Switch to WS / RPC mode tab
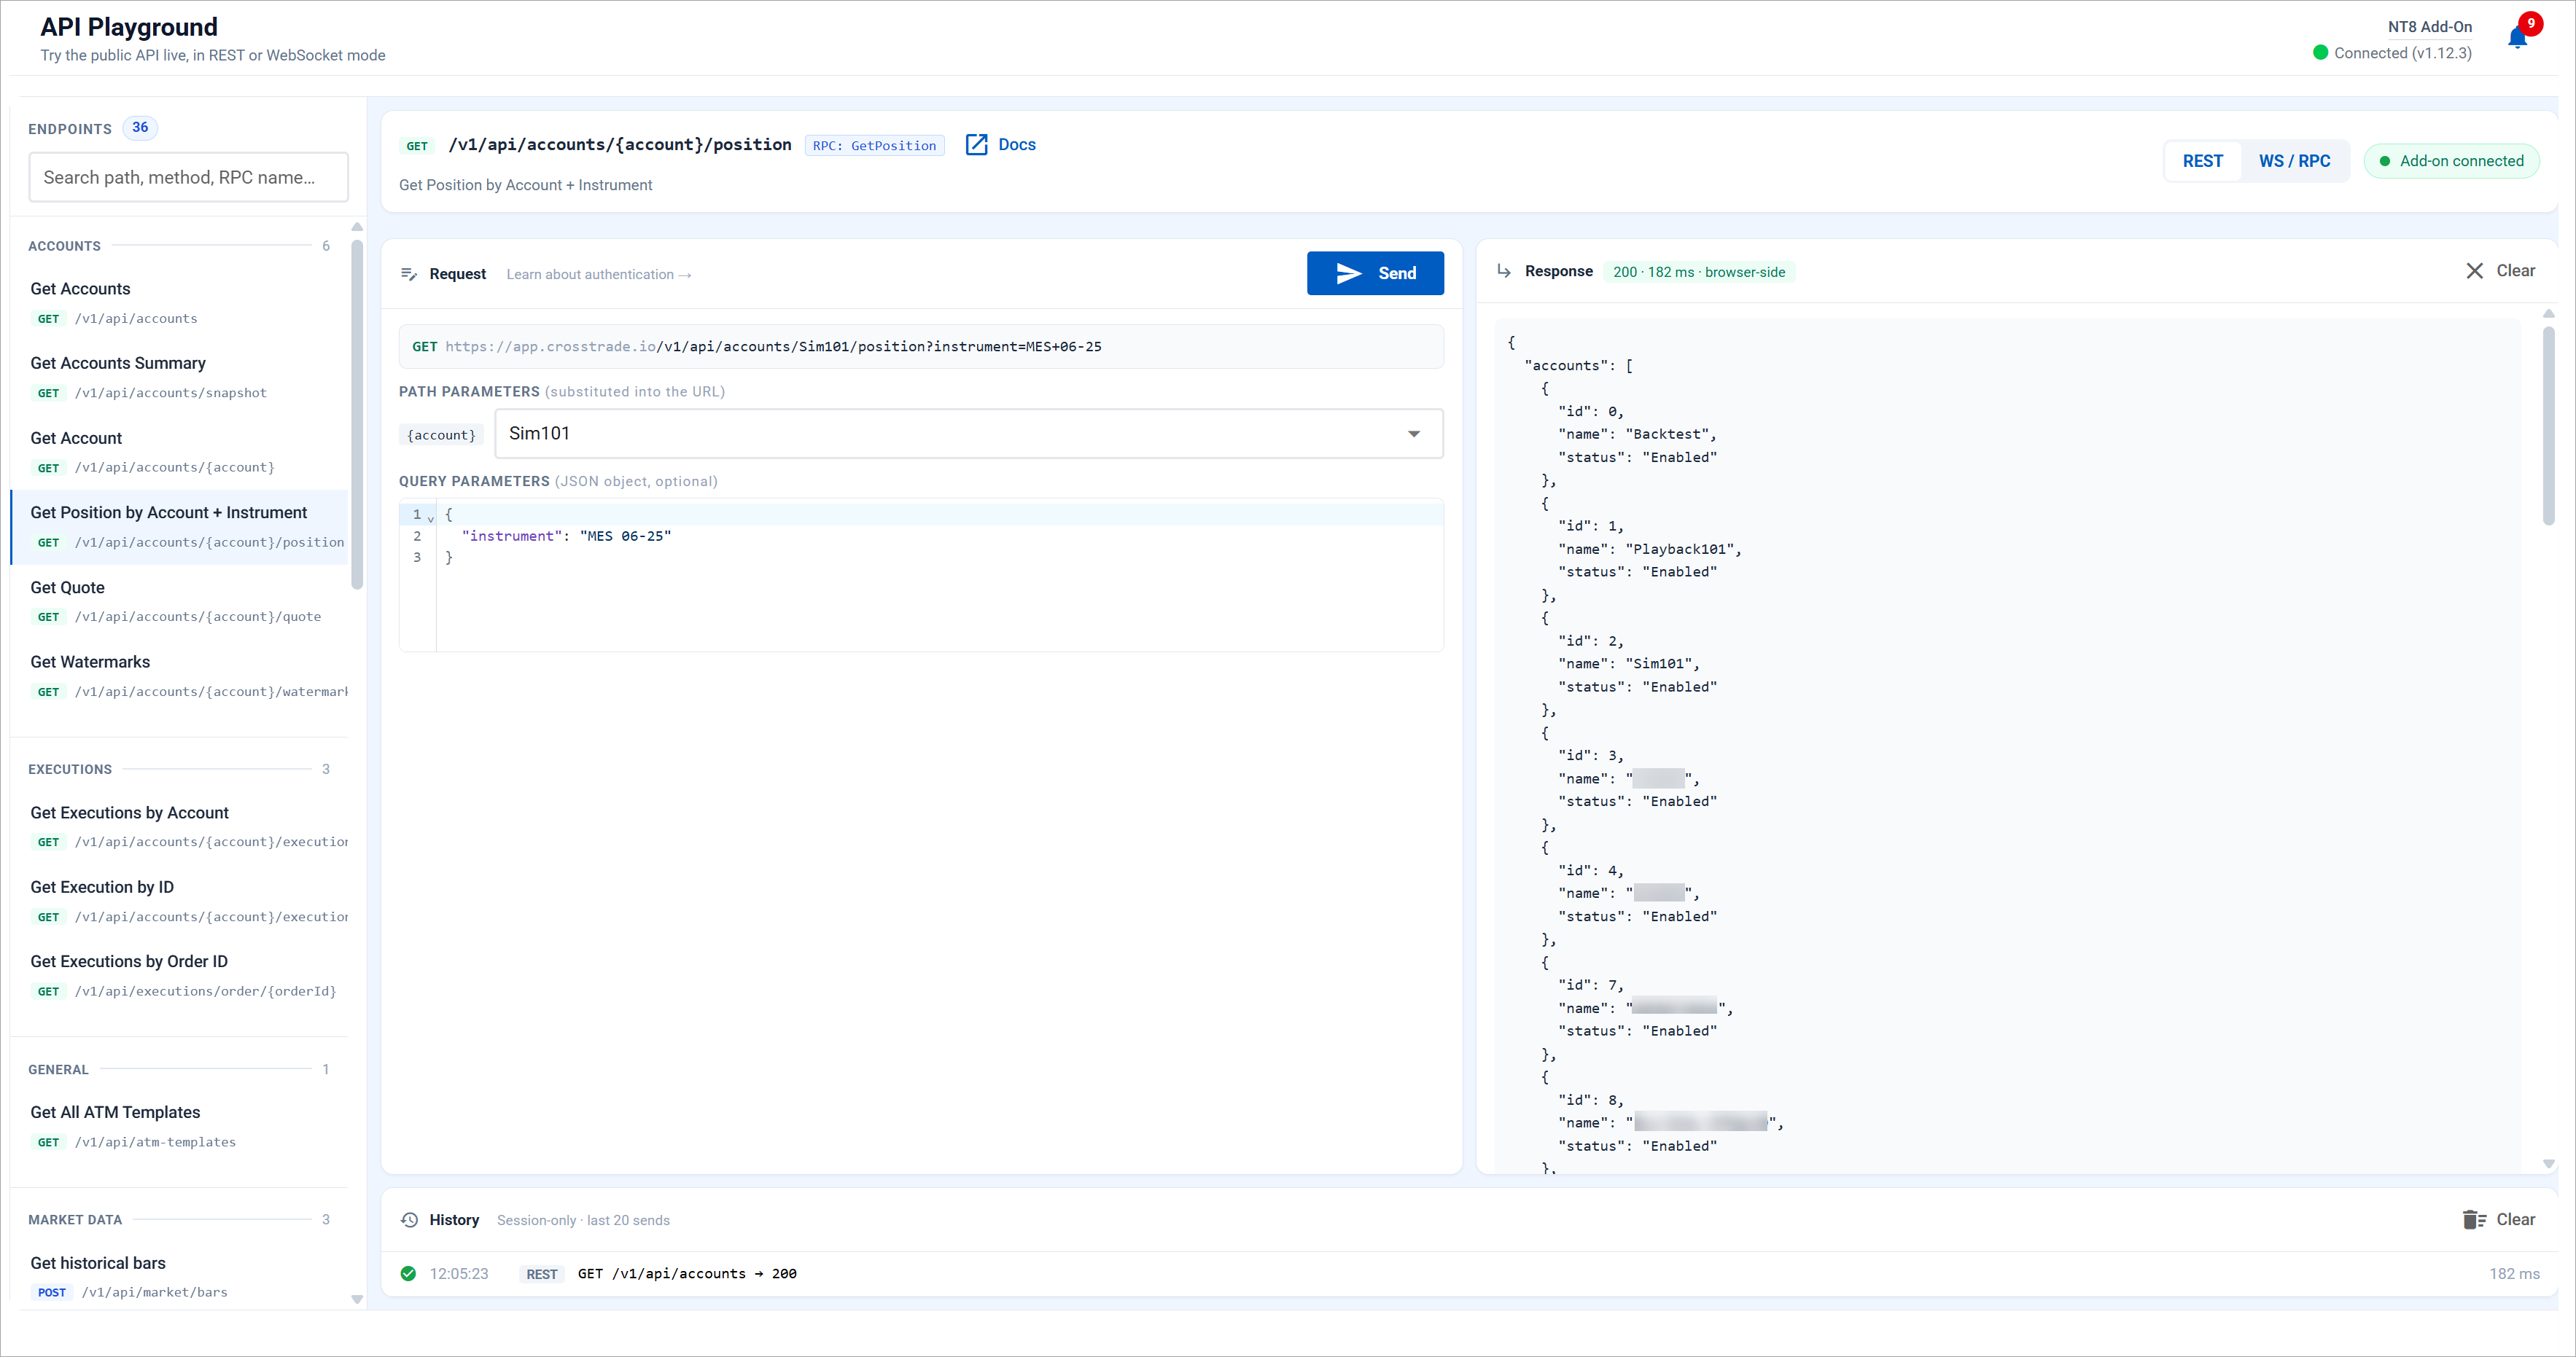 click(x=2294, y=161)
